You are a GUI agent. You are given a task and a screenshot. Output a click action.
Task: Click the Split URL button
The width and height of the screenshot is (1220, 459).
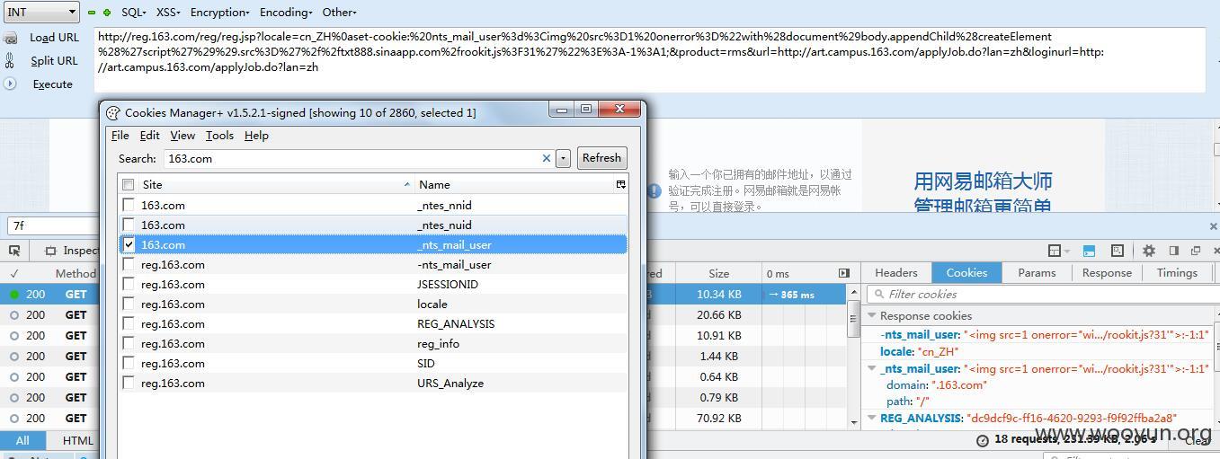click(x=54, y=61)
